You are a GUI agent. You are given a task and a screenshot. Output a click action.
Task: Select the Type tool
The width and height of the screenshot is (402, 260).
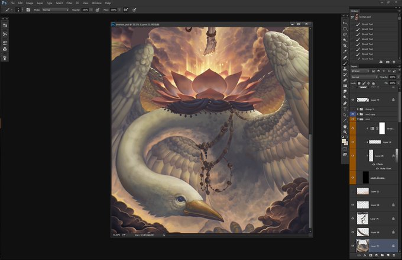pyautogui.click(x=345, y=109)
